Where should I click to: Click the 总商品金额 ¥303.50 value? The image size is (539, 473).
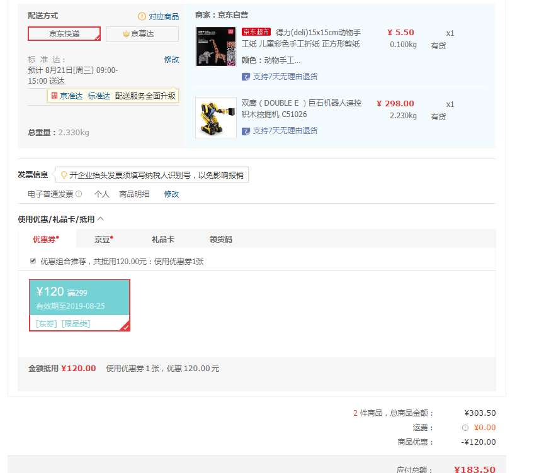480,413
